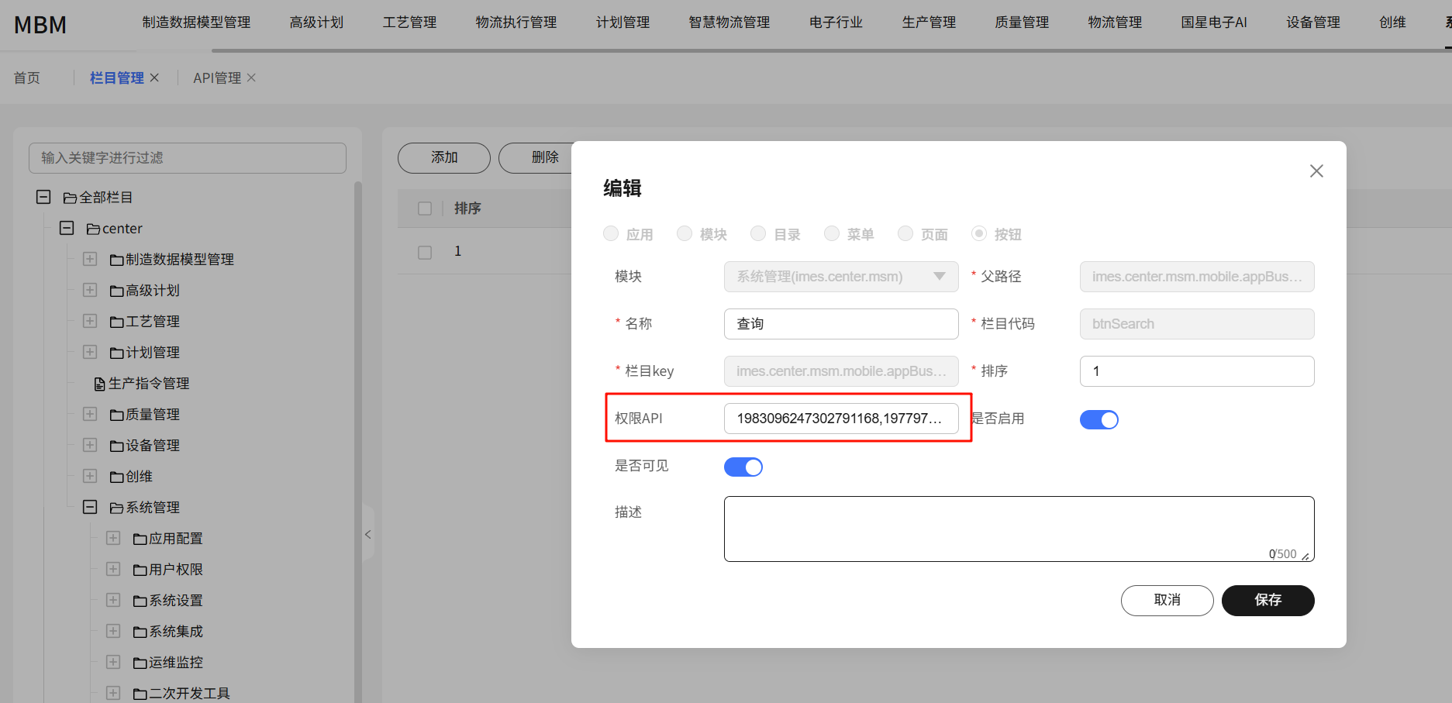Click the 保存 button
The width and height of the screenshot is (1452, 703).
tap(1267, 600)
